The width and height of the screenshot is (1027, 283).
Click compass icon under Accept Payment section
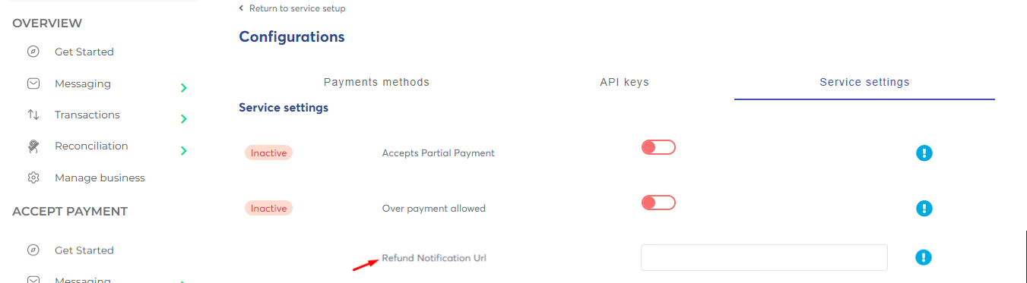[x=33, y=250]
